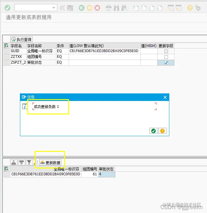Open the Customize Local Layout gear icon

(198, 8)
